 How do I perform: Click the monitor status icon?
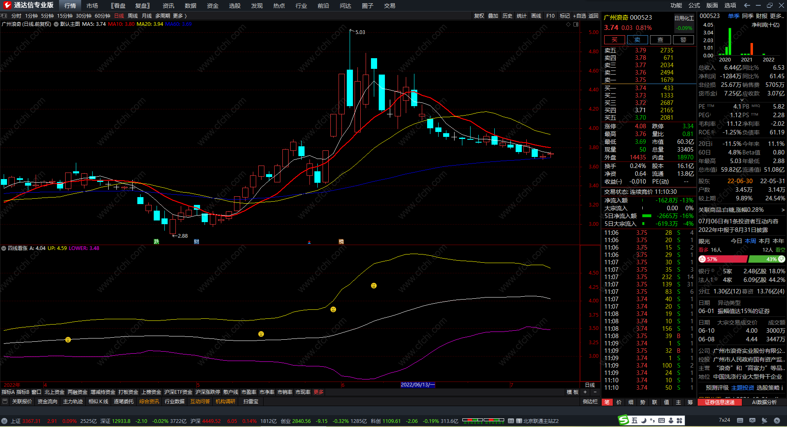tap(752, 420)
